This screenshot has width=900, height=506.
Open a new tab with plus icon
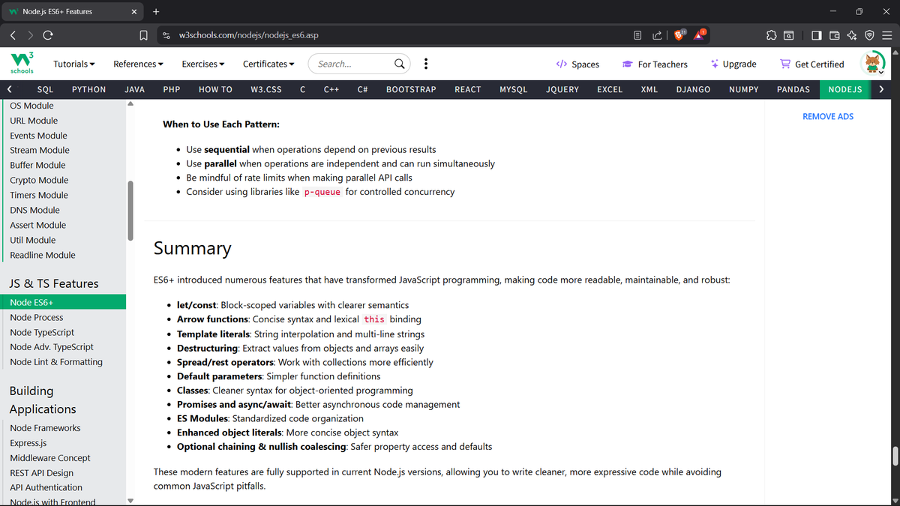pos(156,11)
